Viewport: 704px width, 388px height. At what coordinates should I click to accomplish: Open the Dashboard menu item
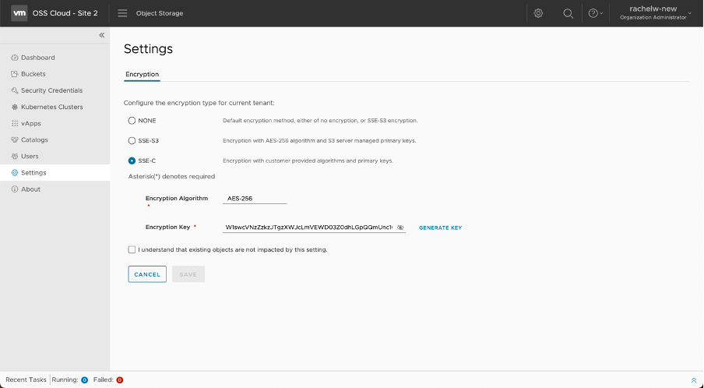coord(37,58)
